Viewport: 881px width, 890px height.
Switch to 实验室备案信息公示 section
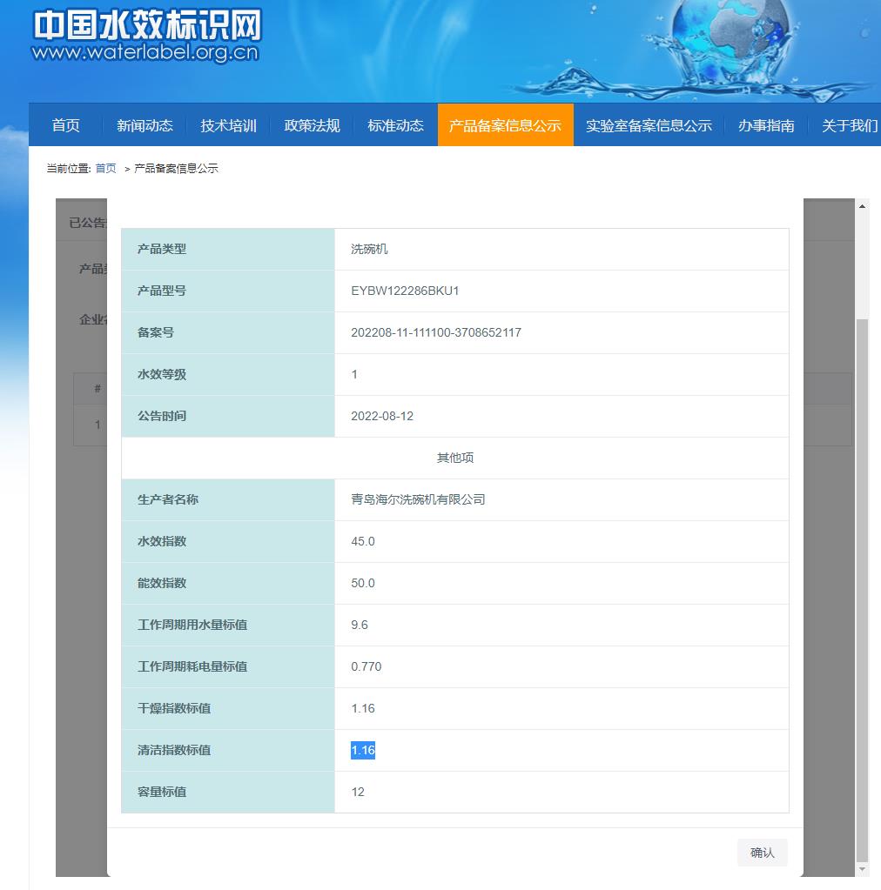coord(648,124)
